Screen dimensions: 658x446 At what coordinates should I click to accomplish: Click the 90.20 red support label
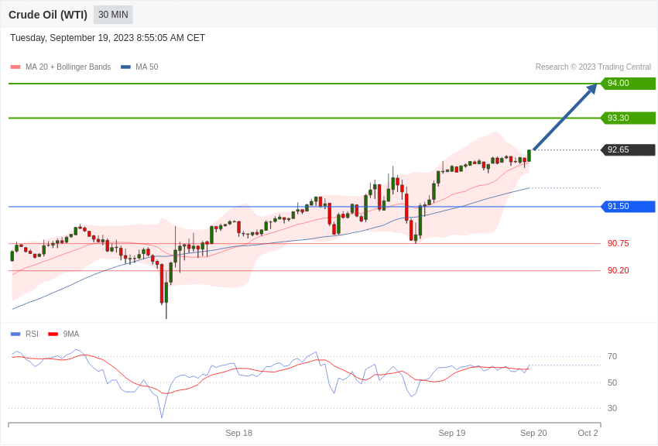[618, 270]
